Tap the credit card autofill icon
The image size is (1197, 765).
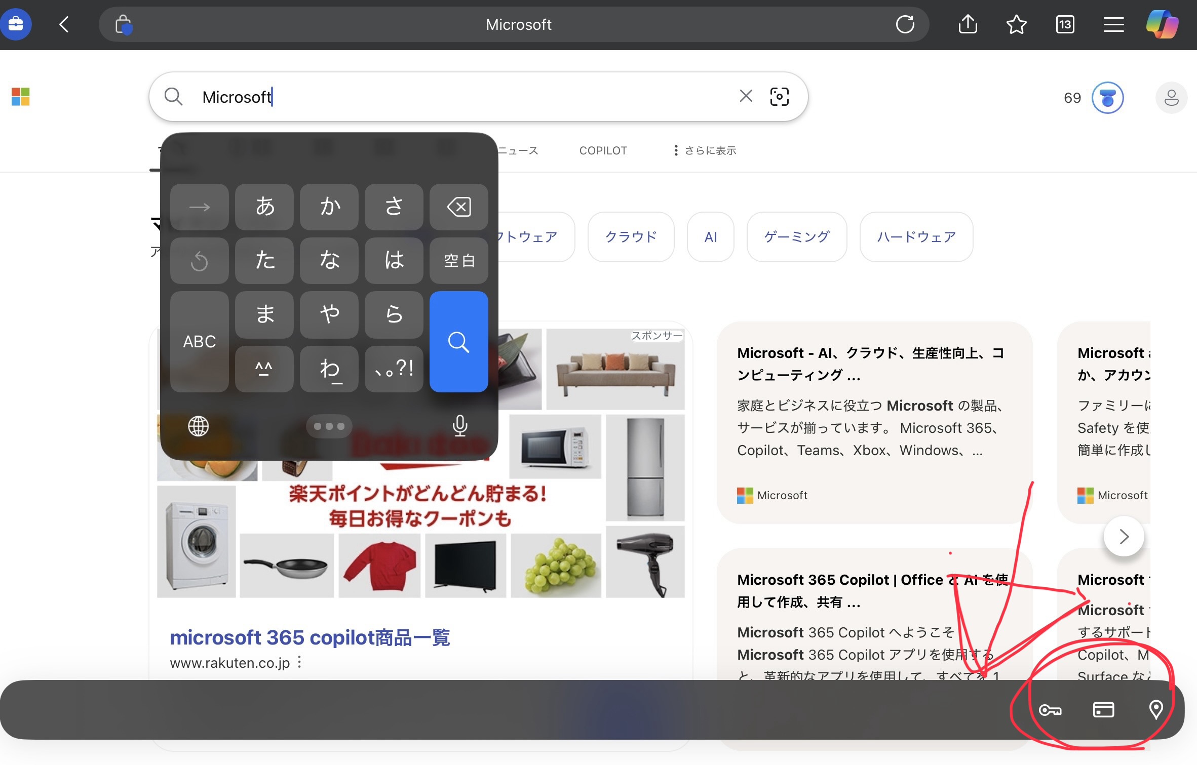point(1103,710)
